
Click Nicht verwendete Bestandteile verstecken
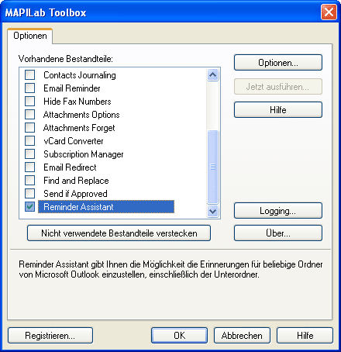coord(119,233)
